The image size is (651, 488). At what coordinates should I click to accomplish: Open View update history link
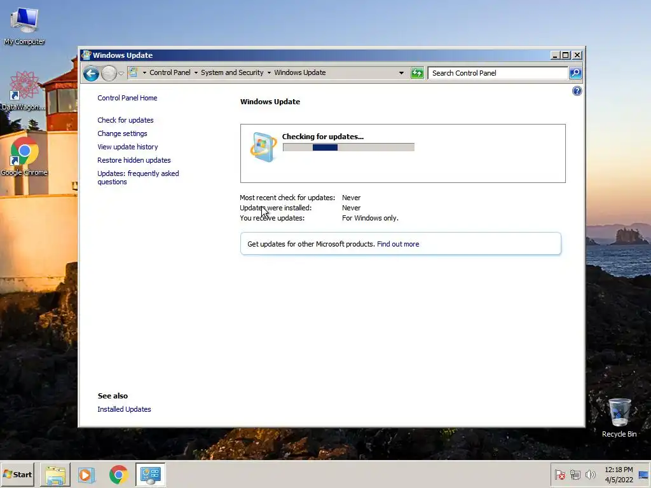[127, 147]
